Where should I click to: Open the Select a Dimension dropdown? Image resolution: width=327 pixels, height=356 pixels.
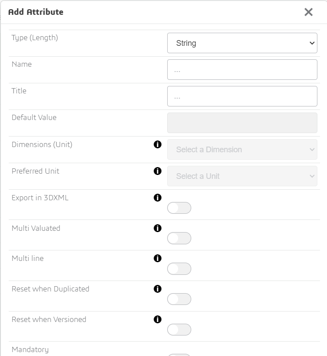pyautogui.click(x=242, y=150)
